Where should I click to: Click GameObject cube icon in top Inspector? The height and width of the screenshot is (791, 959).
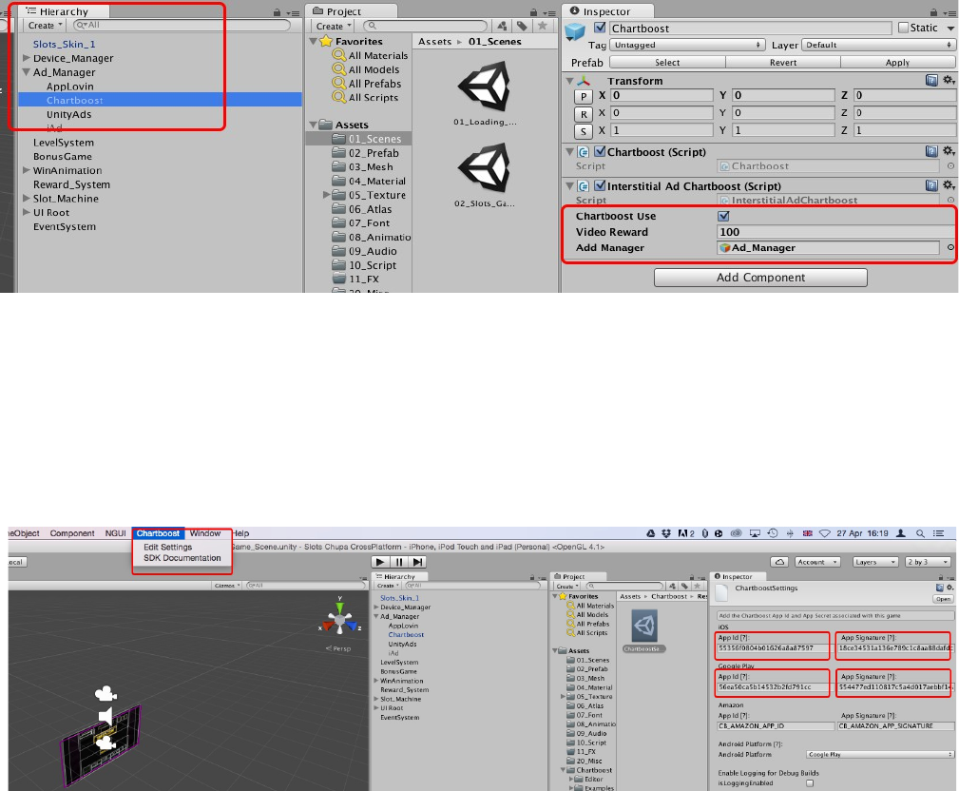(x=575, y=31)
